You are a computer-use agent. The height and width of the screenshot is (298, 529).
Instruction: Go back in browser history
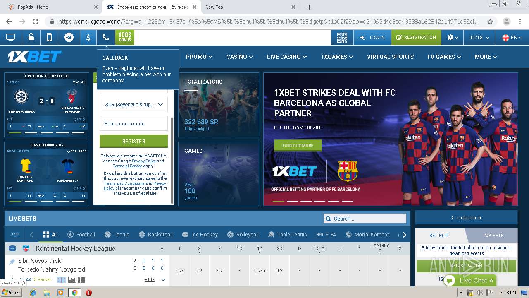pos(9,22)
